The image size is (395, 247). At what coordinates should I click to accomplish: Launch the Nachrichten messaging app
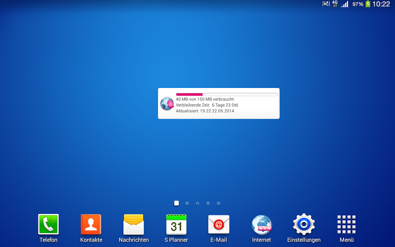coord(133,224)
